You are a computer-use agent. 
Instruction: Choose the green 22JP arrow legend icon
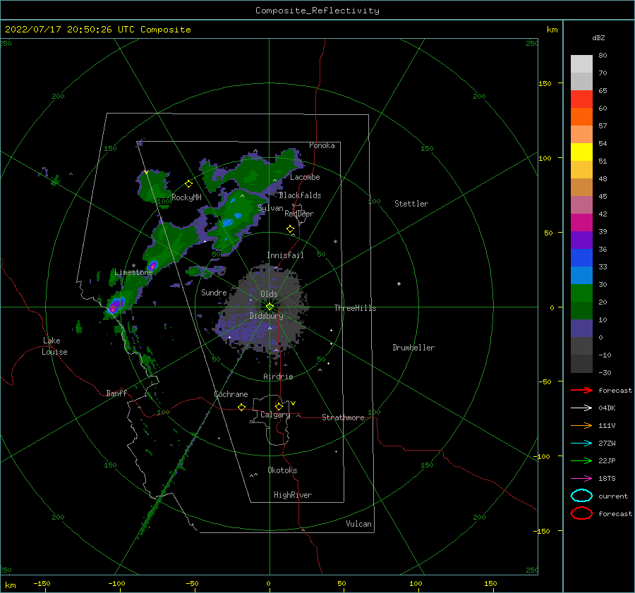[581, 460]
